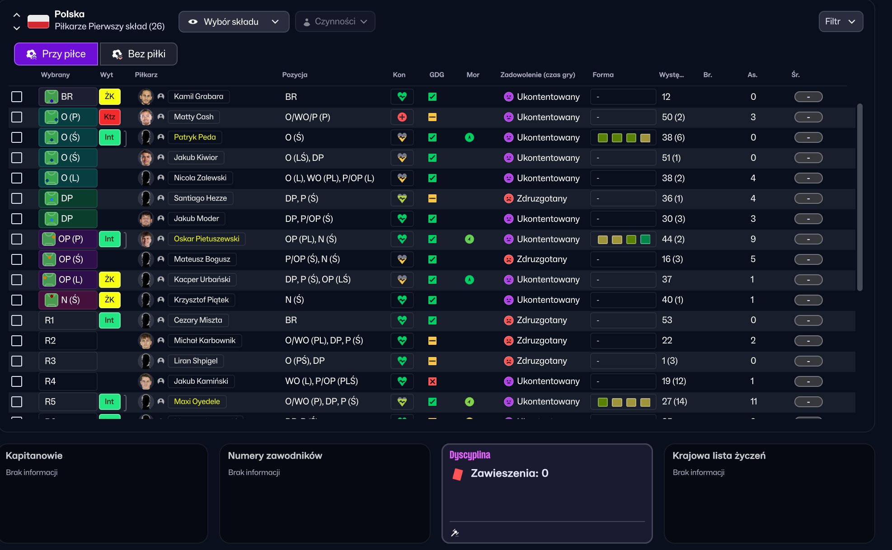Viewport: 892px width, 550px height.
Task: Click Patryk Peda's green morale arrow icon
Action: point(469,137)
